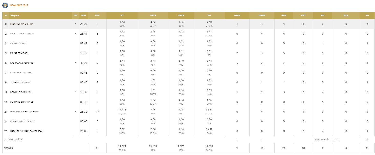Screen dimensions: 375x155
Task: Sort by 3PTS column header
Action: [x=181, y=15]
